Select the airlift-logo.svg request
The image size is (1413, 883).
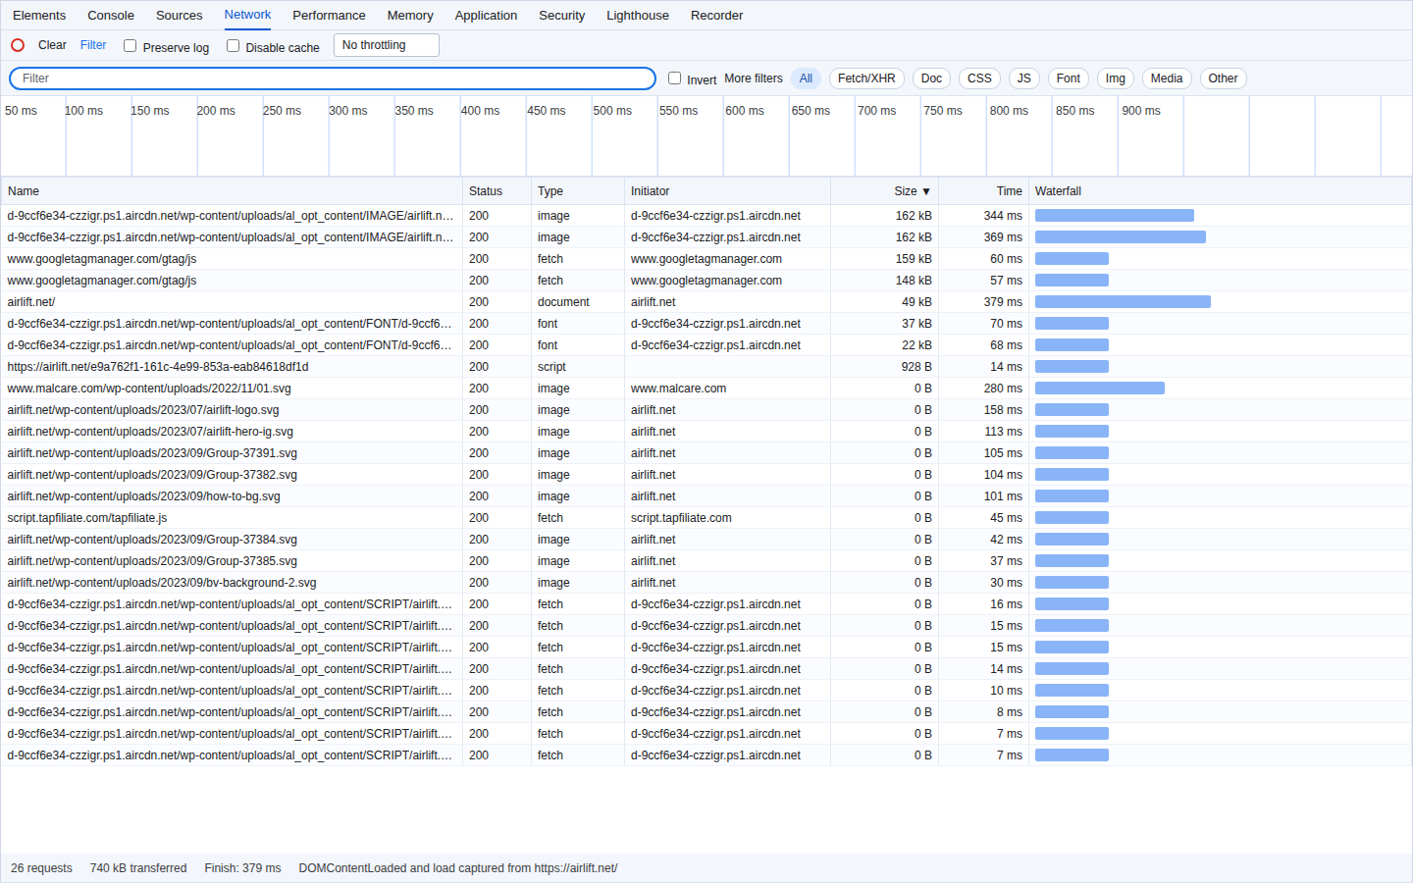[x=706, y=410]
